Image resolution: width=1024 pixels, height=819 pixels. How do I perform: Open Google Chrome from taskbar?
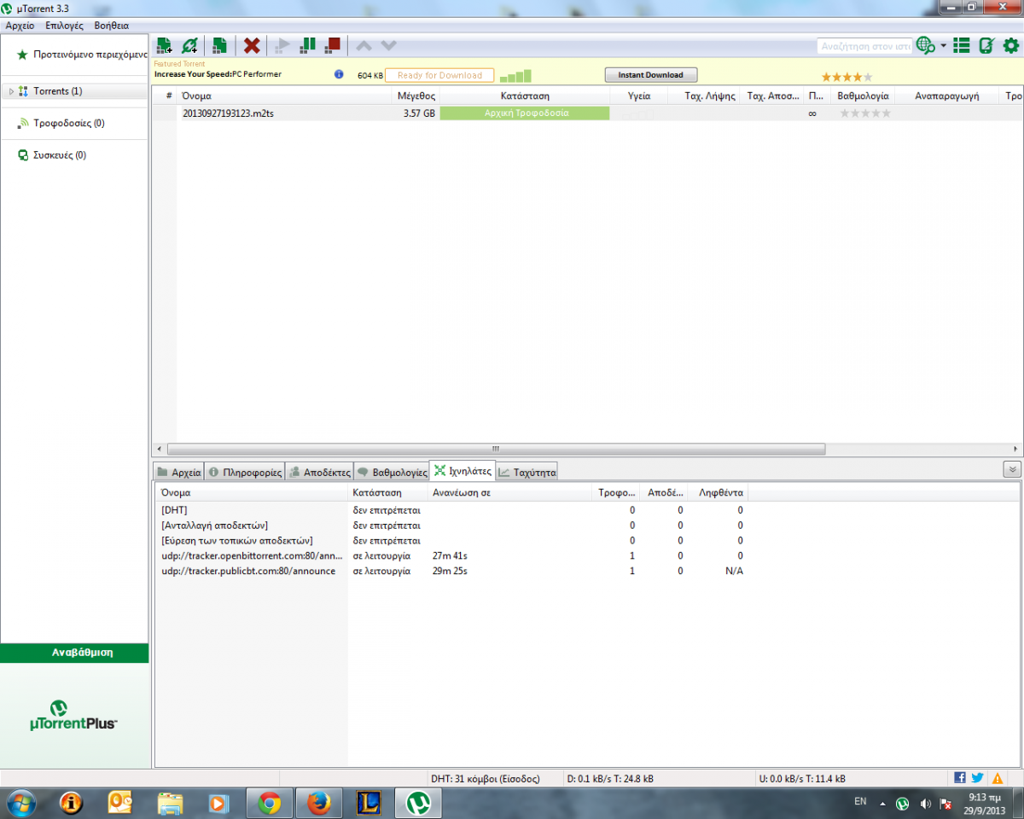click(x=270, y=803)
